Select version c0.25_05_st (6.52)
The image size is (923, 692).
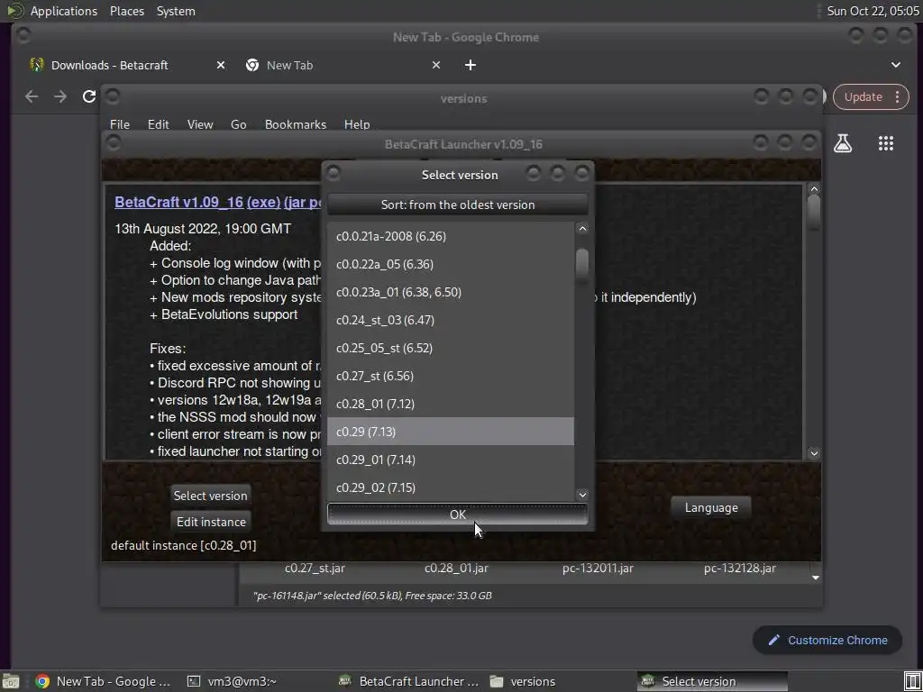451,348
